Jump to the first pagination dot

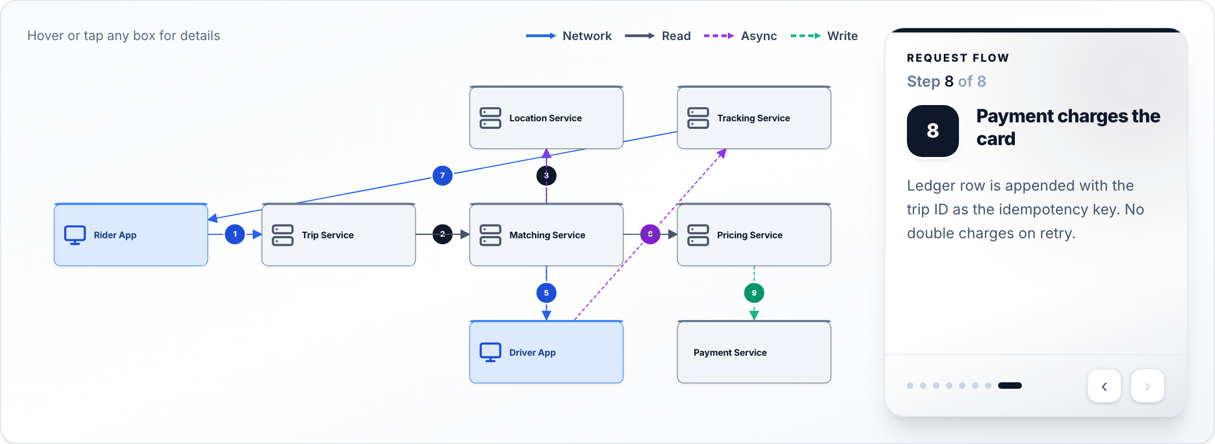pyautogui.click(x=910, y=386)
